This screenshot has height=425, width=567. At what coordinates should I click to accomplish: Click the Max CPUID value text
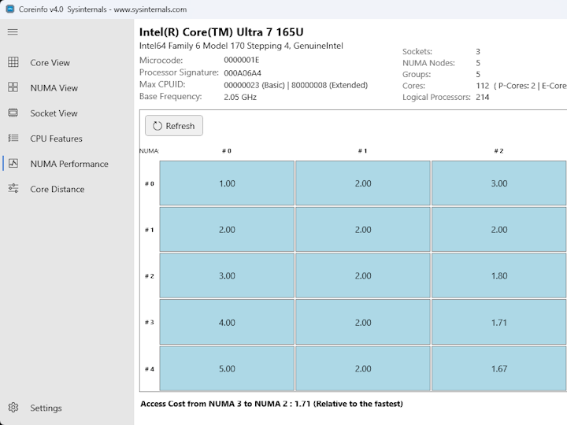(296, 85)
